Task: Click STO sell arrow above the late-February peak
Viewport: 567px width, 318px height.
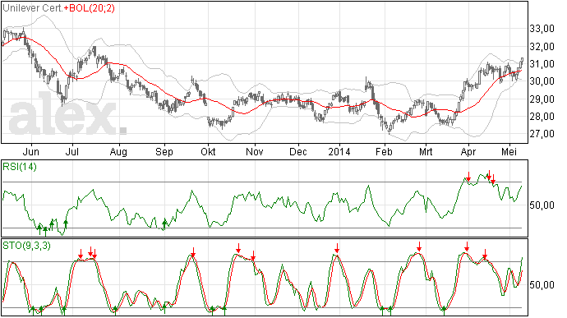Action: click(x=419, y=247)
